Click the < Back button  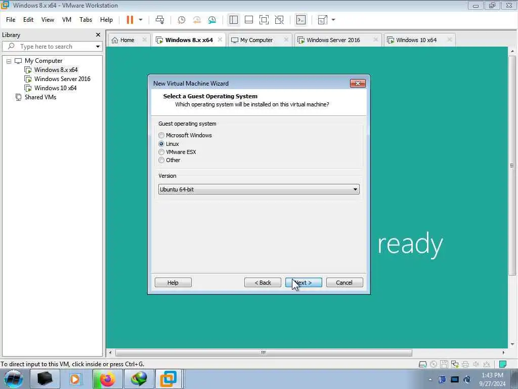coord(263,283)
